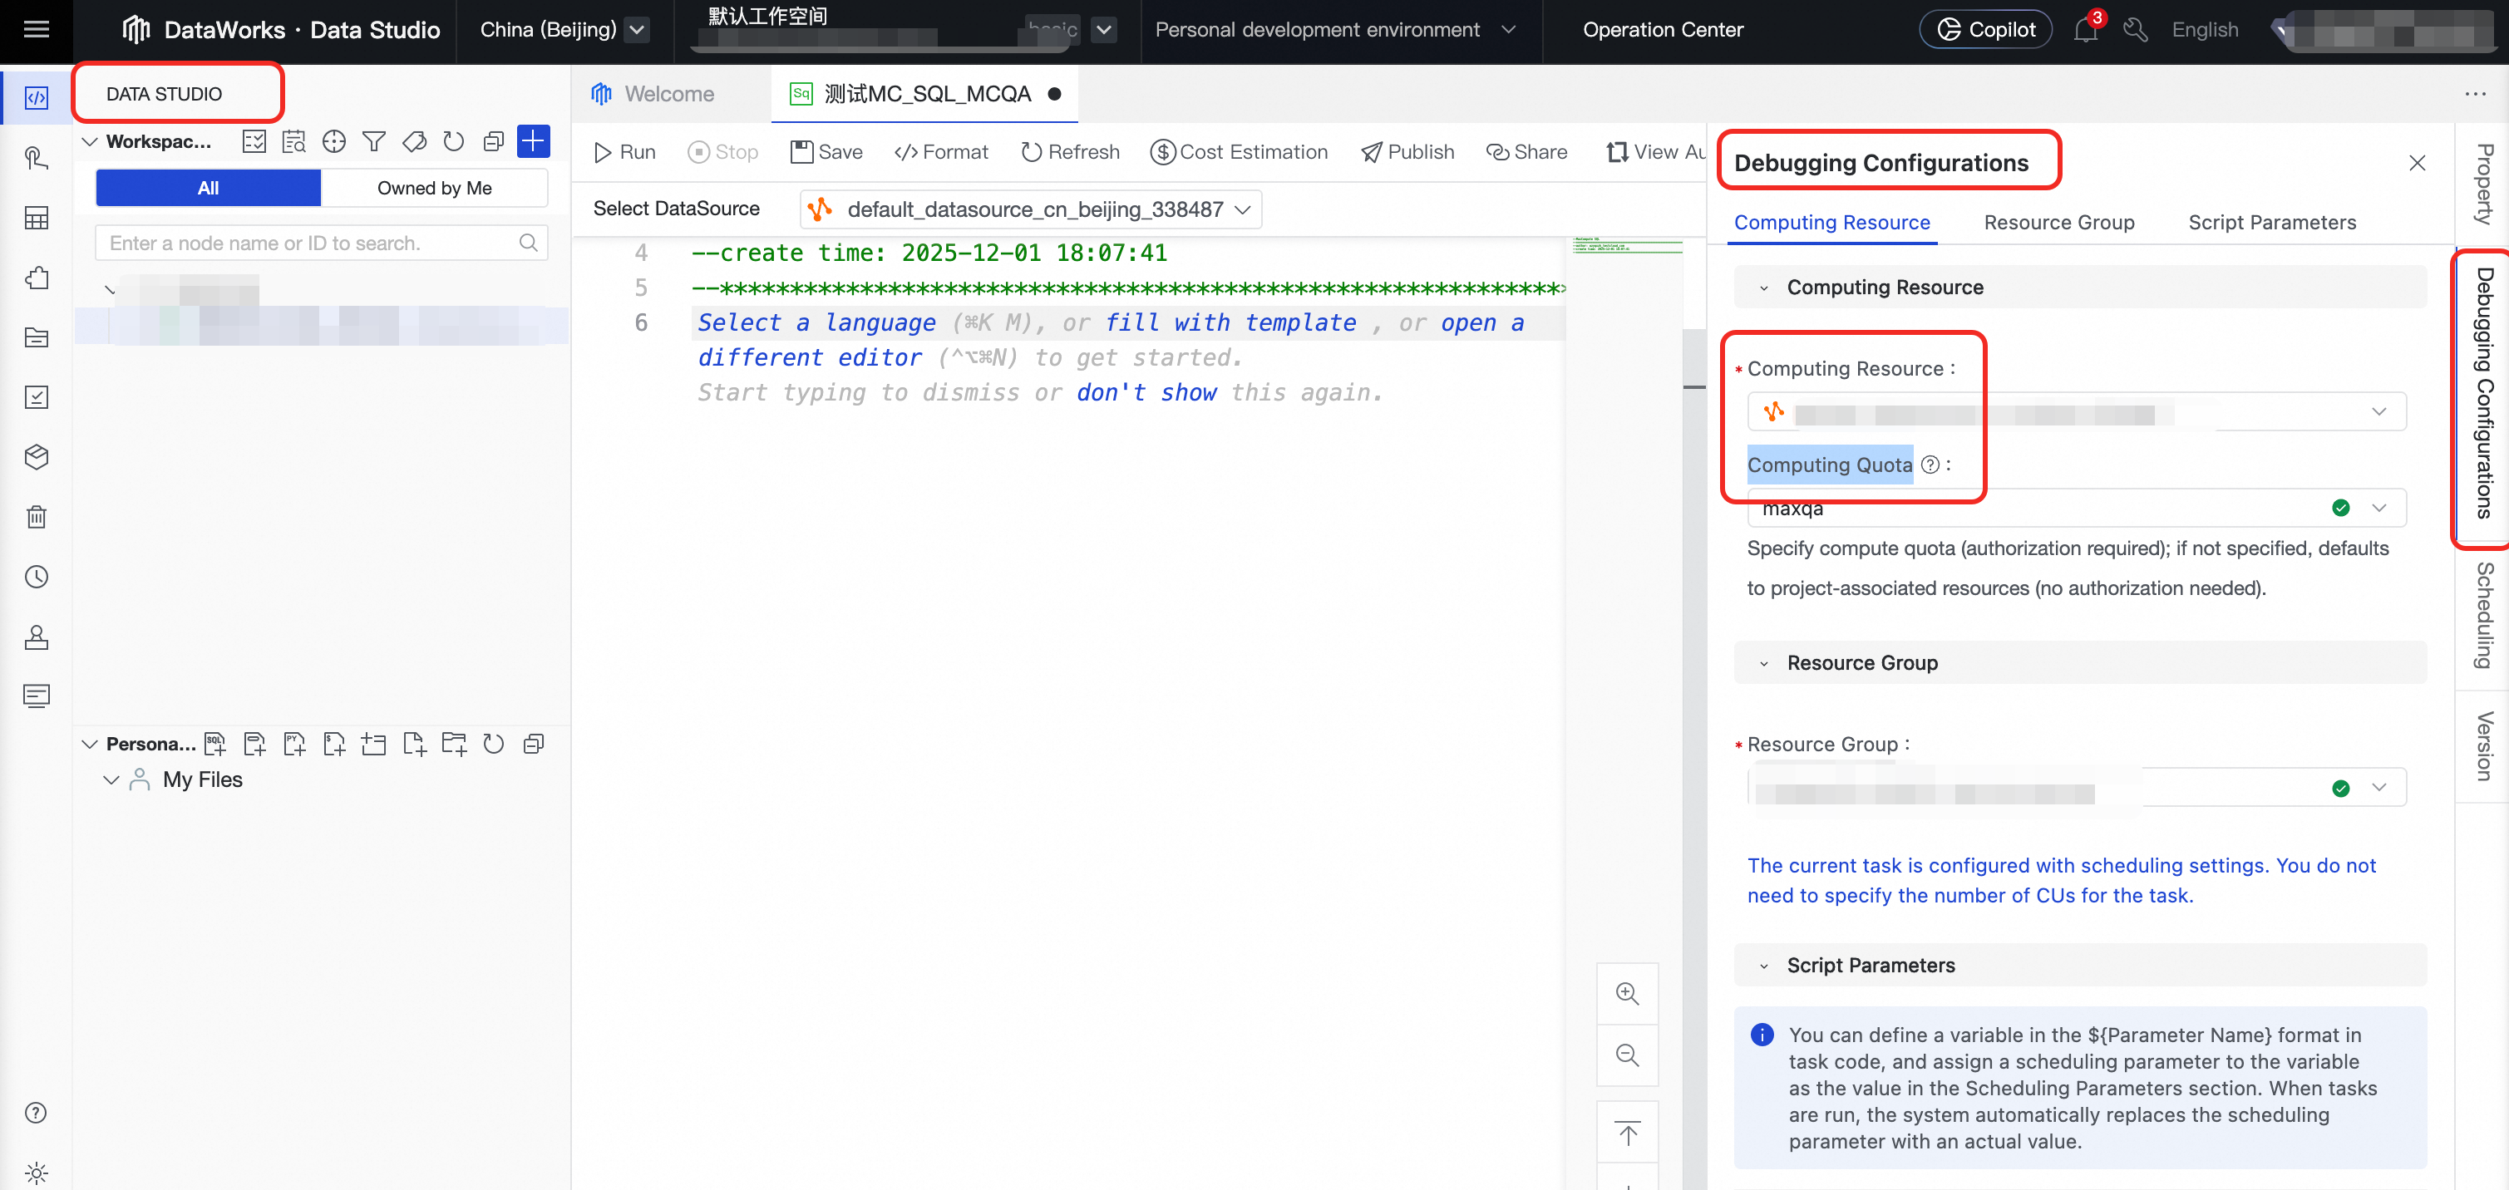2509x1190 pixels.
Task: Select the All filter toggle
Action: coord(208,188)
